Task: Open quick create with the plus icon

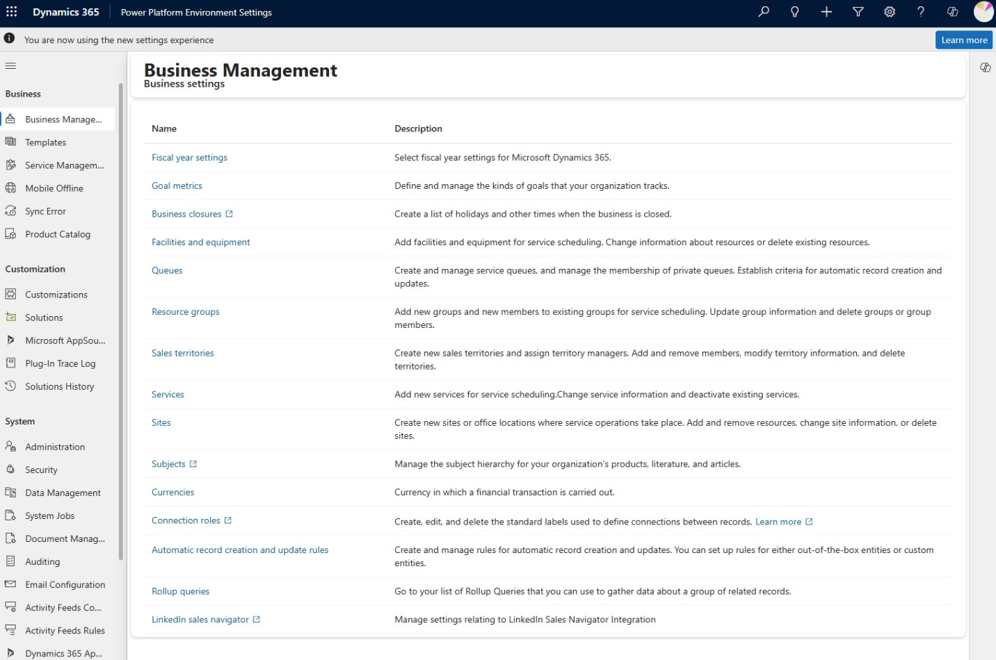Action: [x=826, y=12]
